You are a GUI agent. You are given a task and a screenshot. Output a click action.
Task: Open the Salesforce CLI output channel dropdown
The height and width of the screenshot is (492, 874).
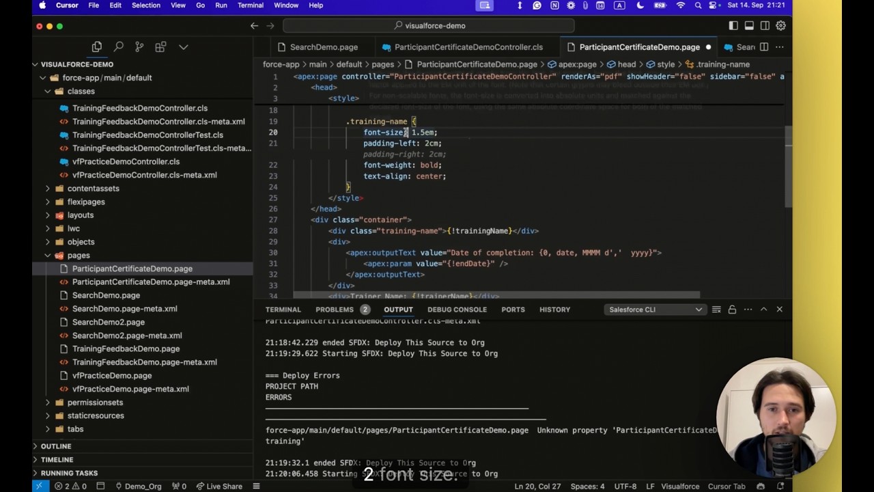point(655,310)
